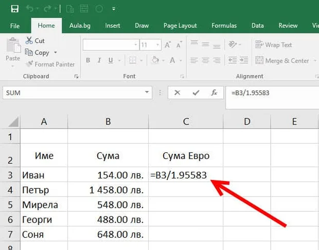Click the Cut scissors icon

(29, 41)
